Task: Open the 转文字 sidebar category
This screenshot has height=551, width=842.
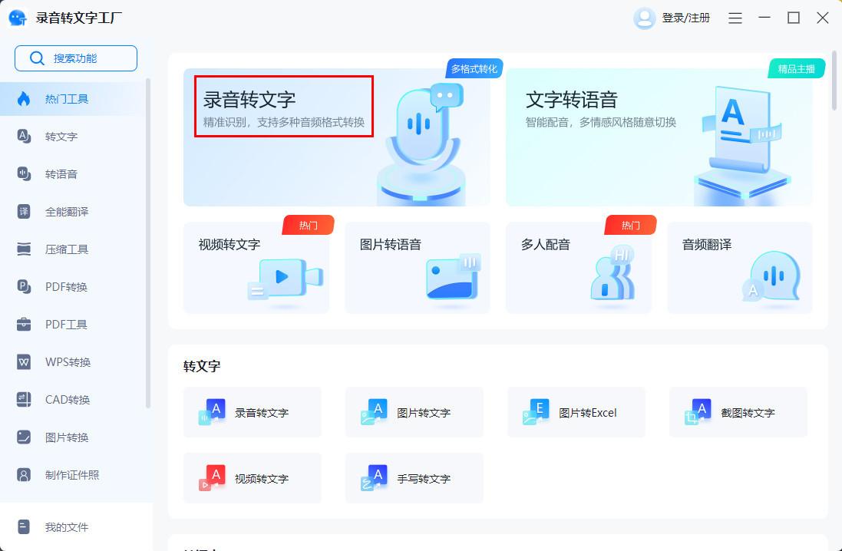Action: pos(73,137)
